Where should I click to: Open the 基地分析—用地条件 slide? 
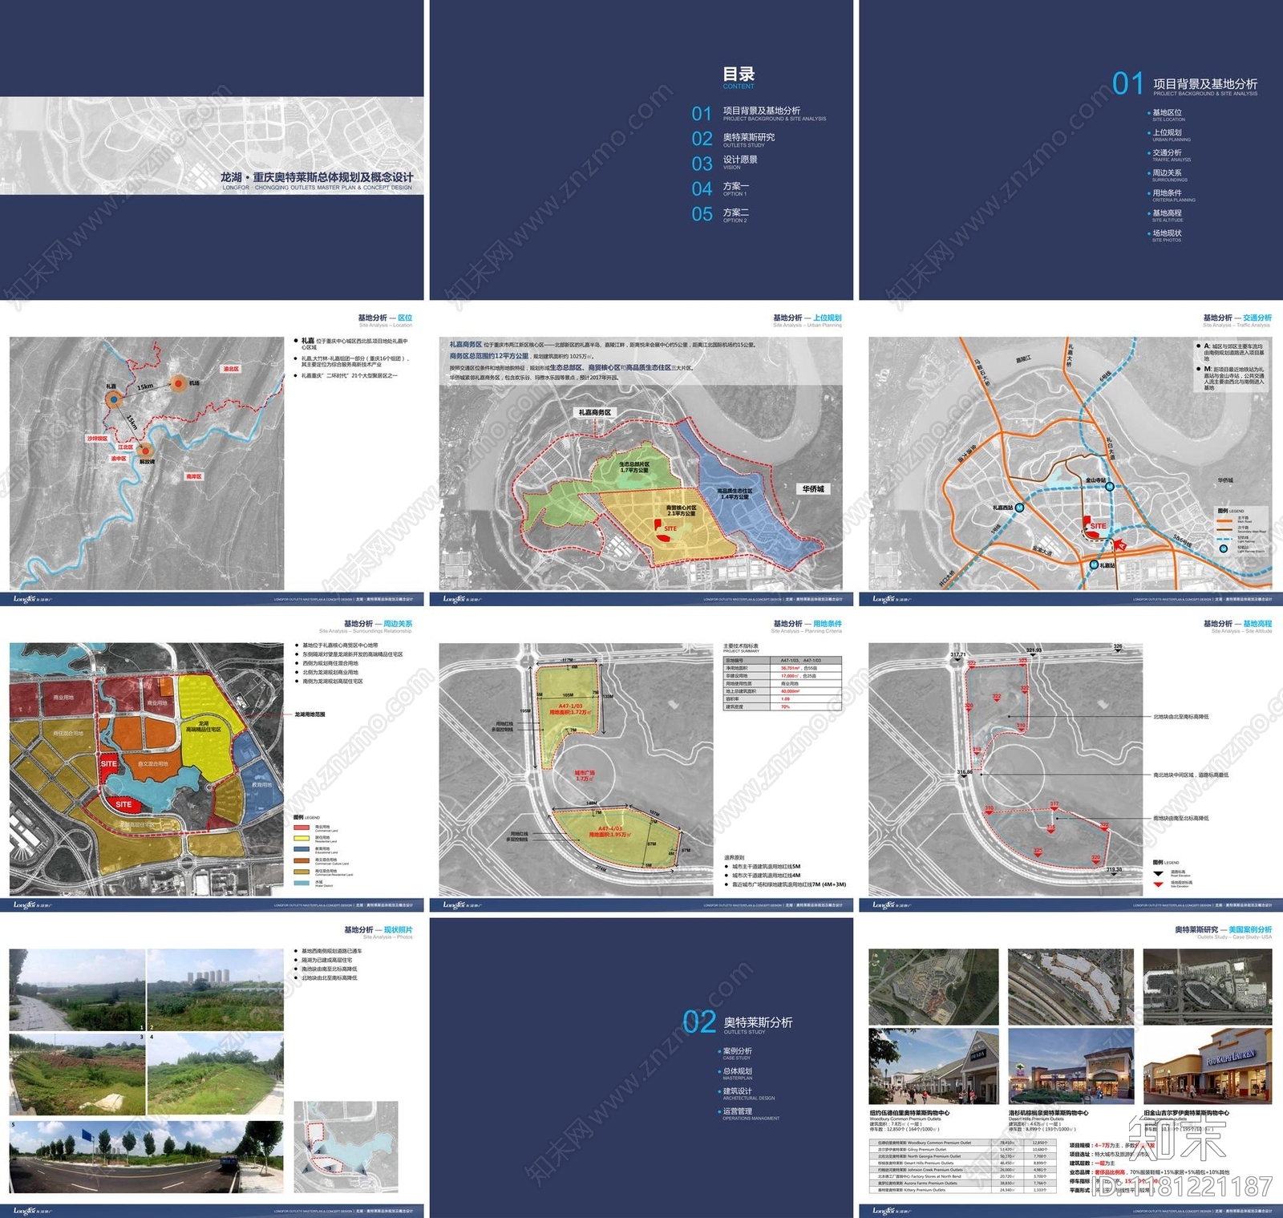[x=641, y=763]
